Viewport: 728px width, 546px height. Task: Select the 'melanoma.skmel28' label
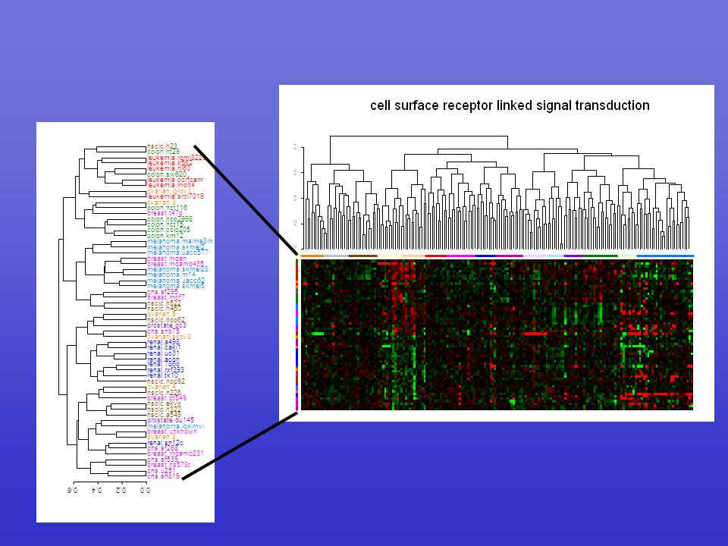(x=177, y=269)
